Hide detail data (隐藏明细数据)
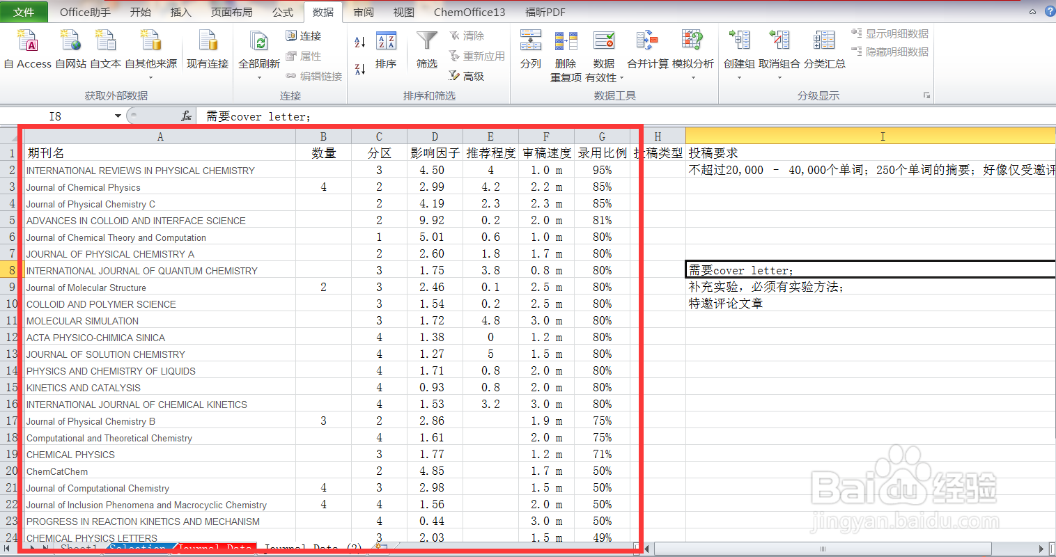 [890, 52]
